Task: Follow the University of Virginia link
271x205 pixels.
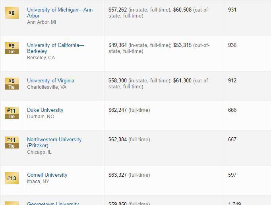Action: [50, 80]
